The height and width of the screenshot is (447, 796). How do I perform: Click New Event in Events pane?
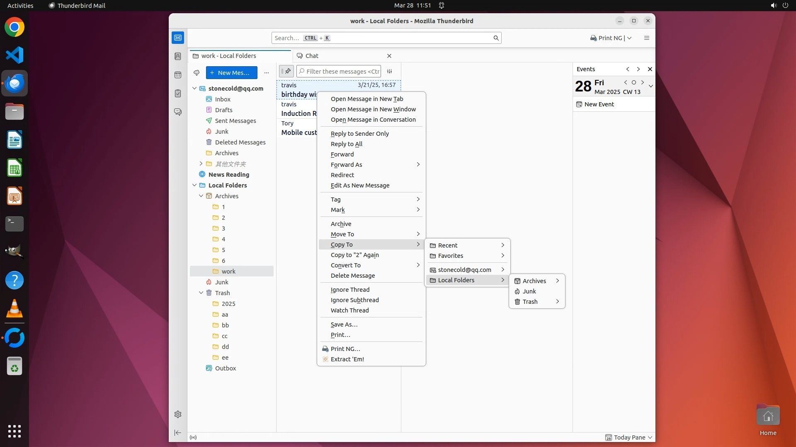(x=599, y=104)
